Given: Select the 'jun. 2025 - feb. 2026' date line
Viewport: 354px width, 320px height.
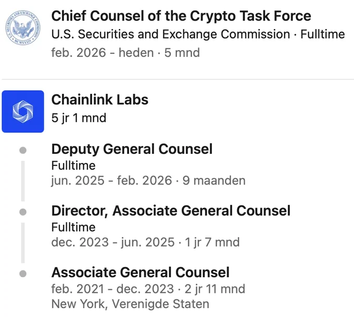Looking at the screenshot, I should point(111,180).
